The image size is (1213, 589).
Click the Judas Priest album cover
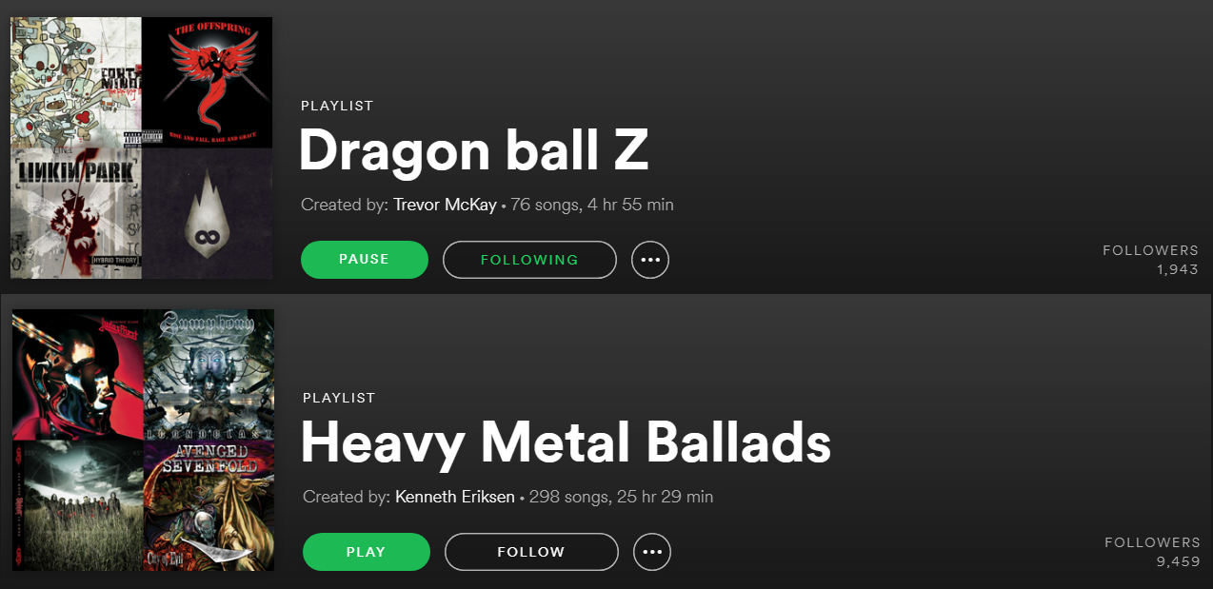point(78,375)
